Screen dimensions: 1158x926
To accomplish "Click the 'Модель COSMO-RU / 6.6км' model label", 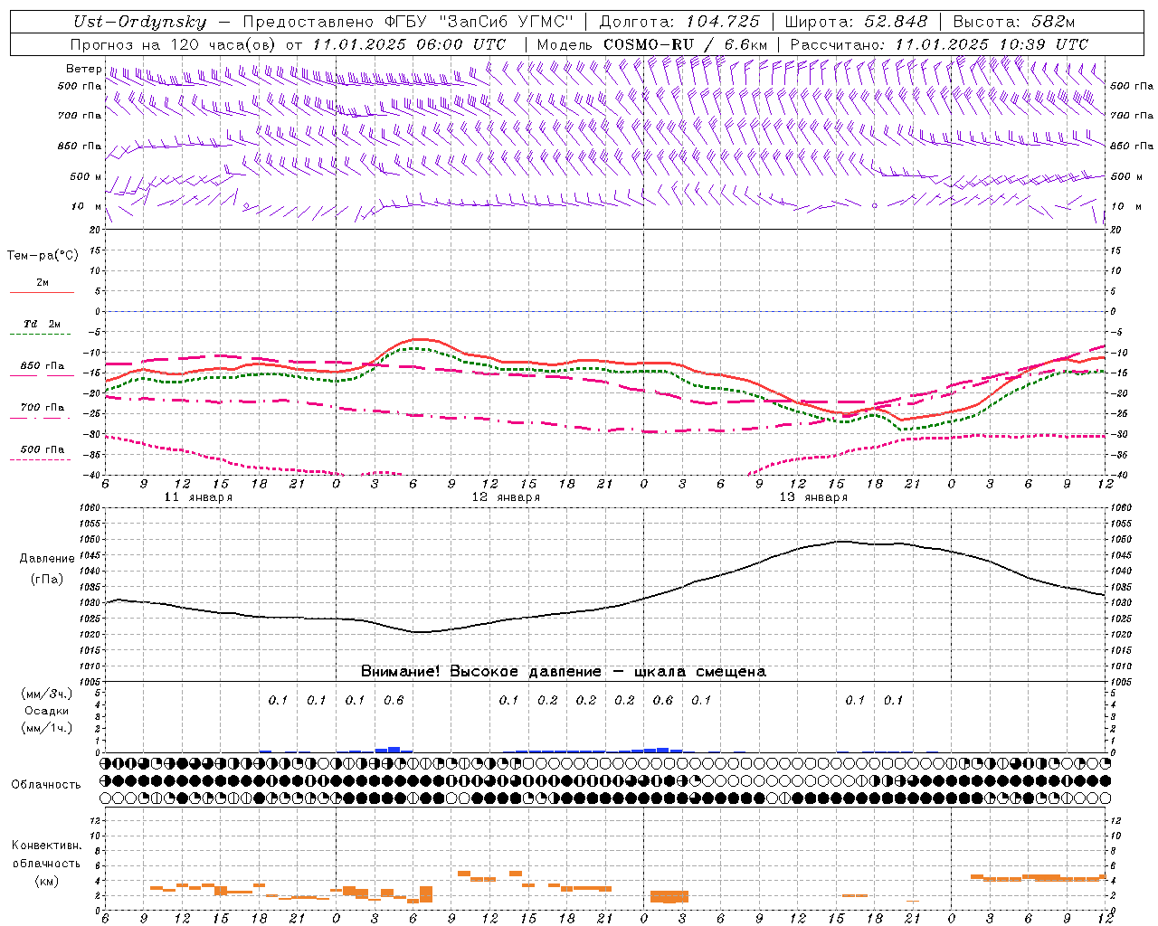I will click(652, 44).
